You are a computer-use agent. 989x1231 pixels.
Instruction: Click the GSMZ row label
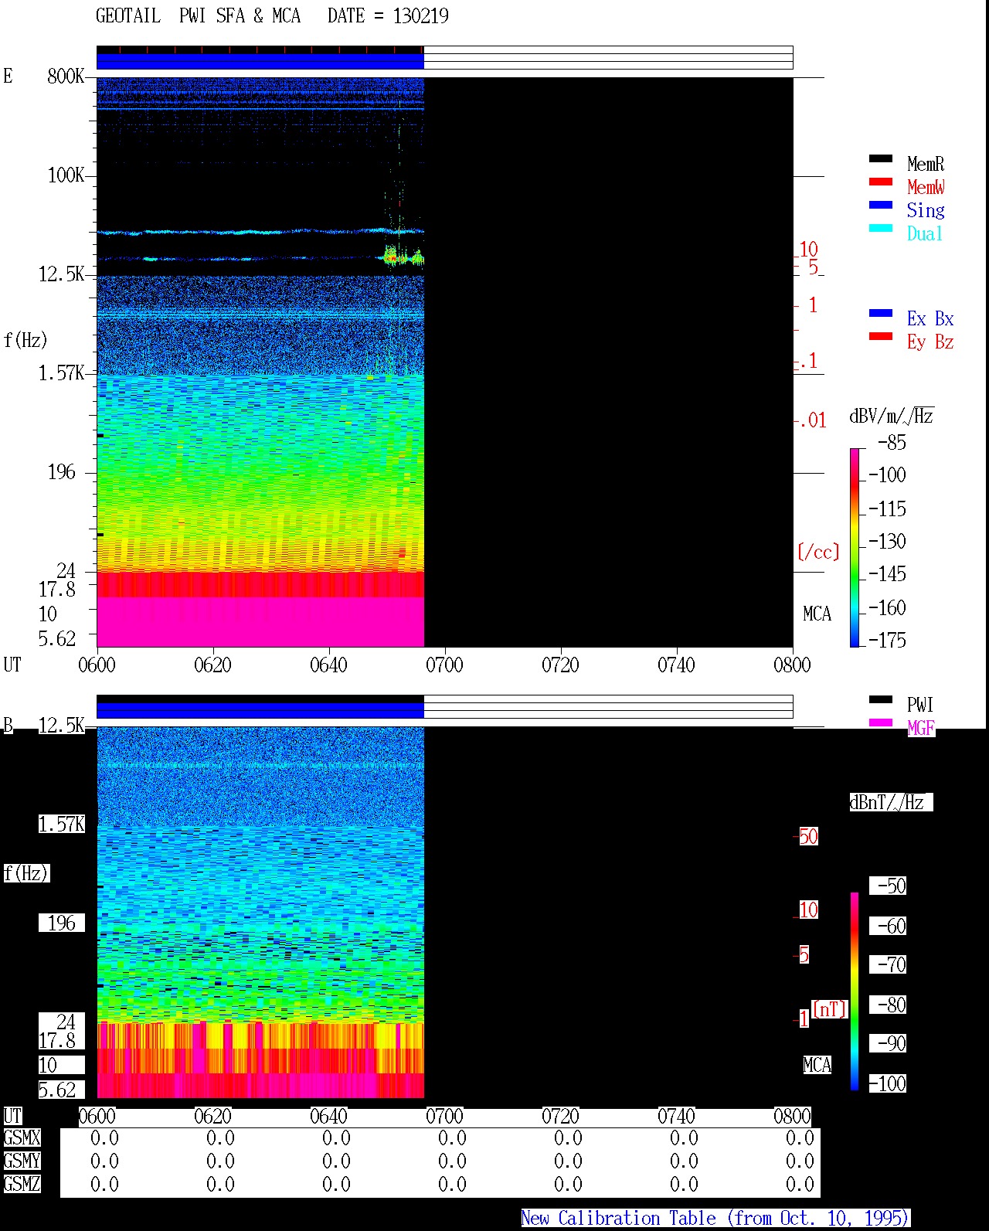[x=22, y=1184]
